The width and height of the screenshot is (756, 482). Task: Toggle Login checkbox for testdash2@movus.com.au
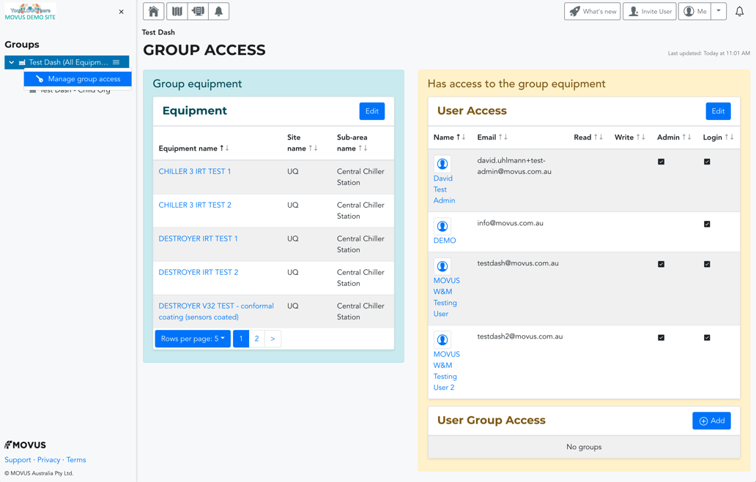[707, 337]
